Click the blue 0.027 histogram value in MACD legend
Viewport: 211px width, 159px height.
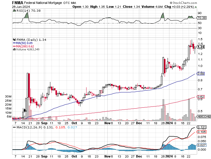pos(72,127)
